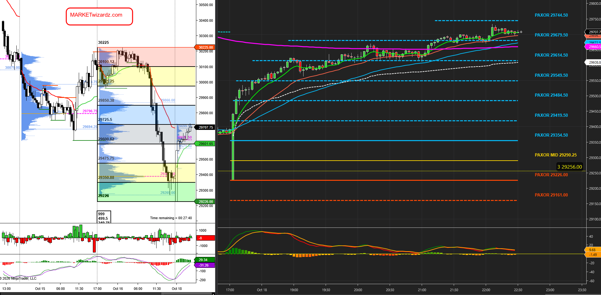Select the PAXOR 29354.50 level label
The image size is (601, 295).
pyautogui.click(x=551, y=135)
